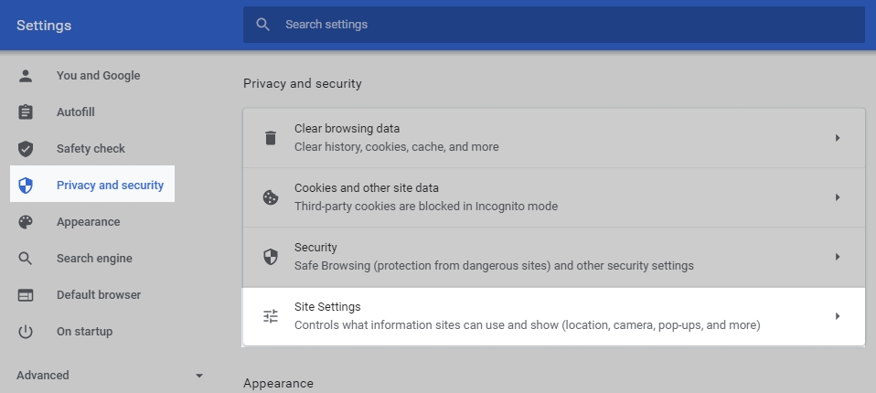This screenshot has height=393, width=876.
Task: Click the Appearance palette icon
Action: tap(26, 222)
